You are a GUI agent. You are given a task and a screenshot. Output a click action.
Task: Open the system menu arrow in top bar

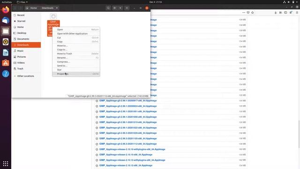pyautogui.click(x=297, y=2)
